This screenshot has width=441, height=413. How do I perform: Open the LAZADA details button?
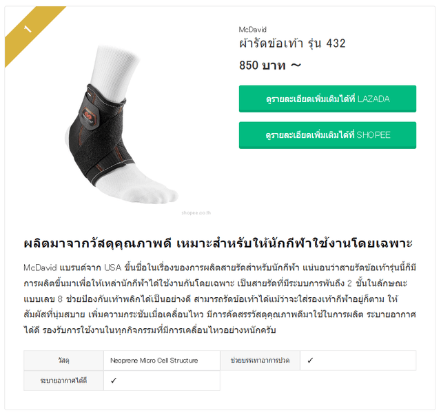coord(327,99)
